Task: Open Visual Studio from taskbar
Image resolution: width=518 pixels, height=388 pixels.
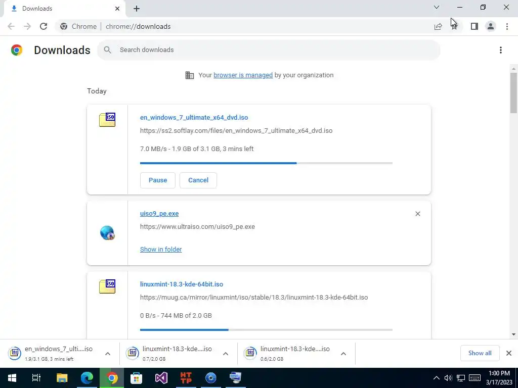Action: point(161,378)
